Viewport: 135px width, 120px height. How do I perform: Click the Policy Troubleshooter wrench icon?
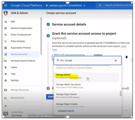pyautogui.click(x=5, y=35)
